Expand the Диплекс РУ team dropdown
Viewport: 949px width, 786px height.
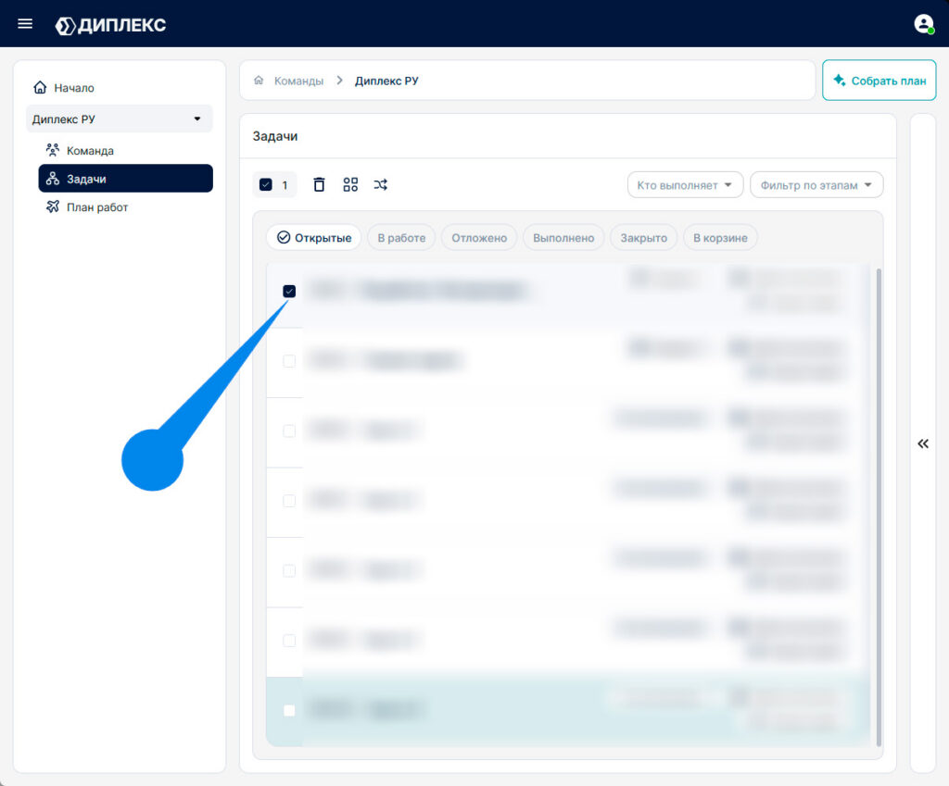pyautogui.click(x=120, y=119)
